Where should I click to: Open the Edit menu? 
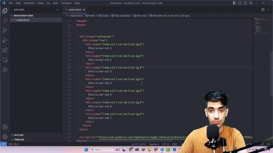click(x=18, y=3)
